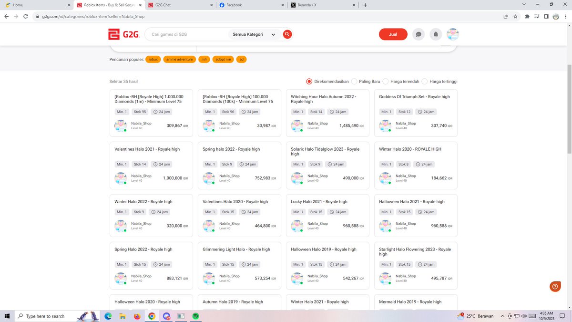Open the Chrome three-dot menu
The image size is (572, 322).
pyautogui.click(x=565, y=16)
